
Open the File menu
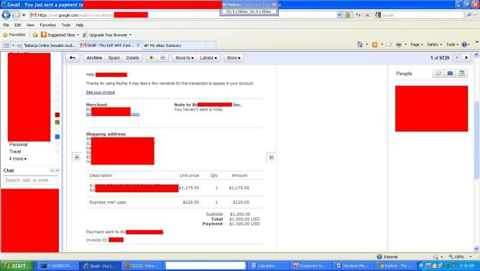[6, 25]
